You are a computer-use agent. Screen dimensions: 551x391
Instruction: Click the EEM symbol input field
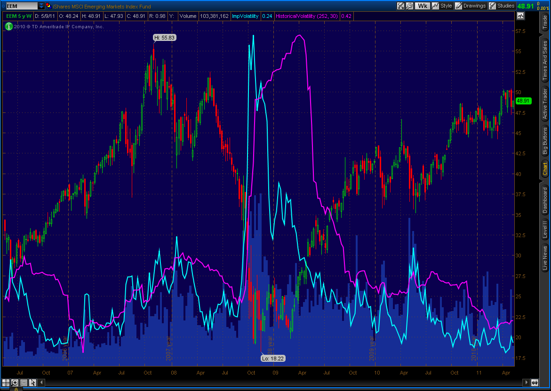tap(22, 6)
